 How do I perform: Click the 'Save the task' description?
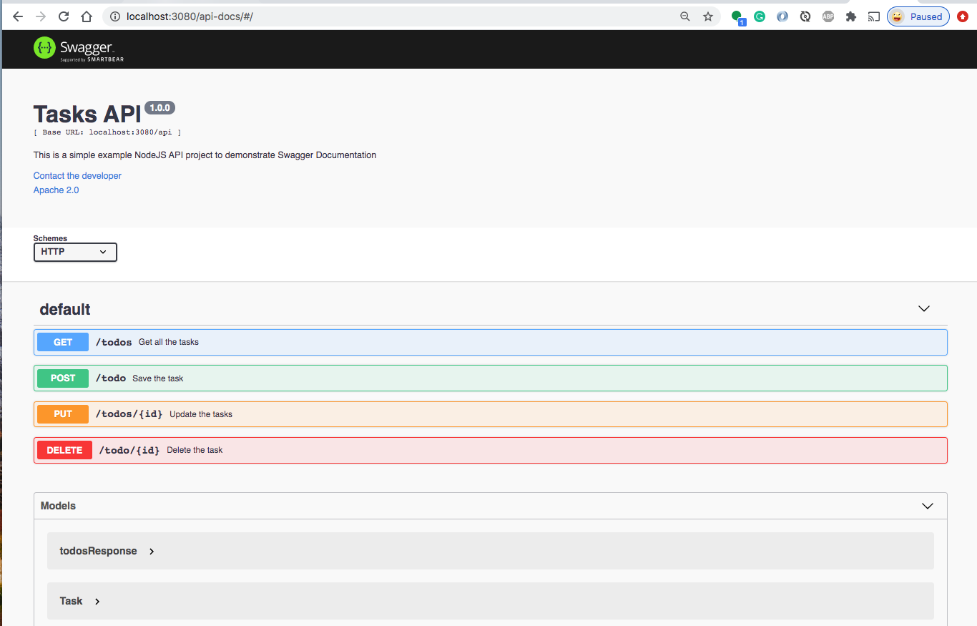click(x=157, y=378)
